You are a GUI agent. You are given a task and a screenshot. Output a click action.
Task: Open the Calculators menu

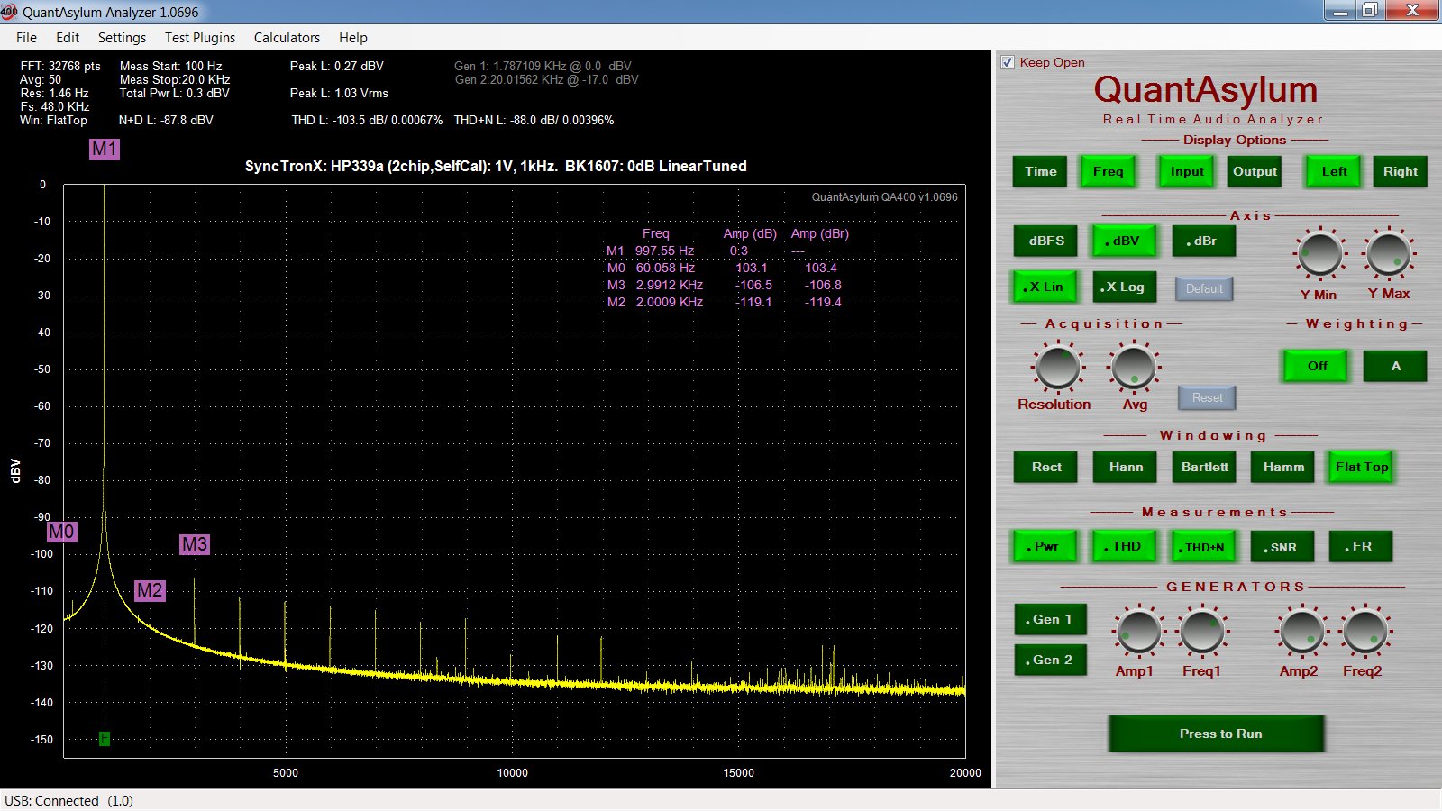(287, 37)
